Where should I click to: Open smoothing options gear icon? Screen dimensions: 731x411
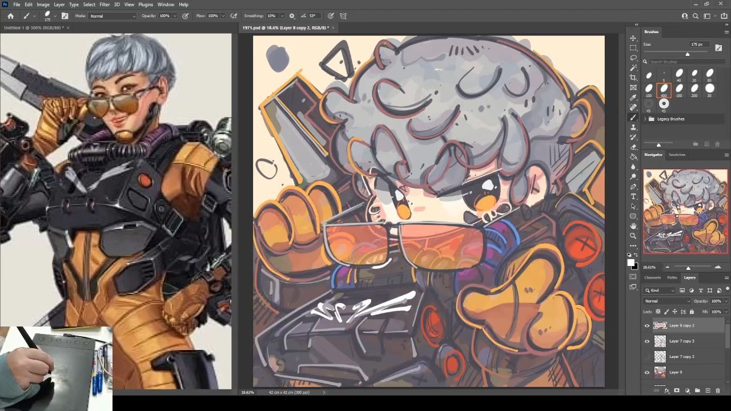pos(292,16)
